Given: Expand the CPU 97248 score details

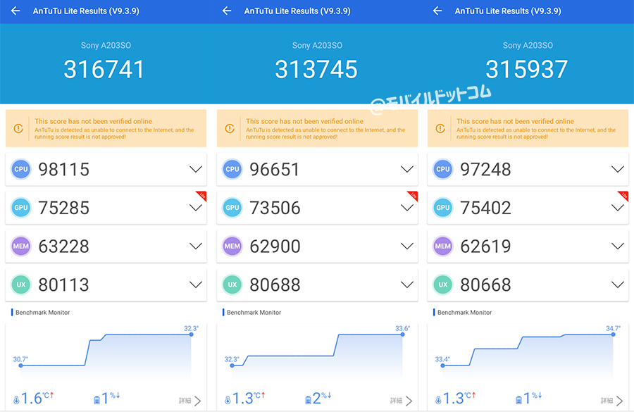Looking at the screenshot, I should [x=618, y=169].
